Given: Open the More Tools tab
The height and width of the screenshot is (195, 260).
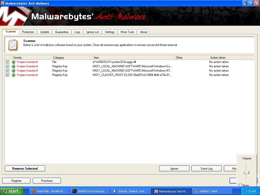Looking at the screenshot, I should coord(127,32).
